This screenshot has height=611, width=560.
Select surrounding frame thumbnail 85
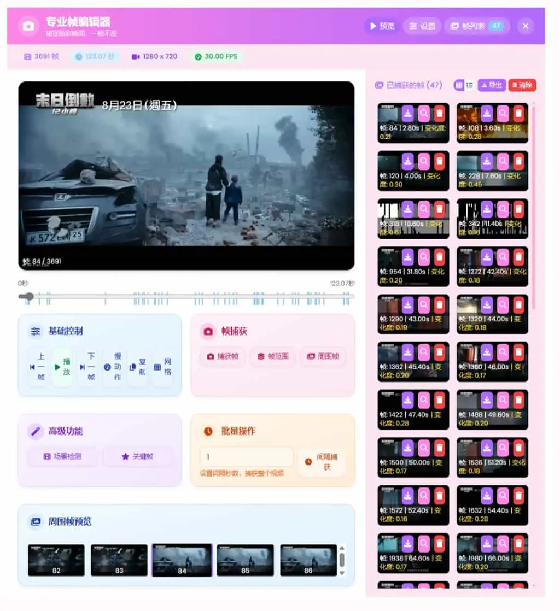coord(246,560)
